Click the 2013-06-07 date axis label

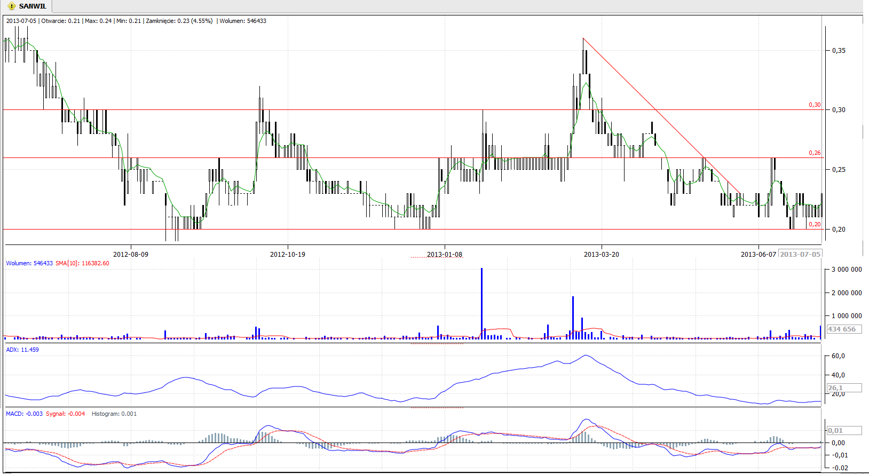tap(759, 254)
